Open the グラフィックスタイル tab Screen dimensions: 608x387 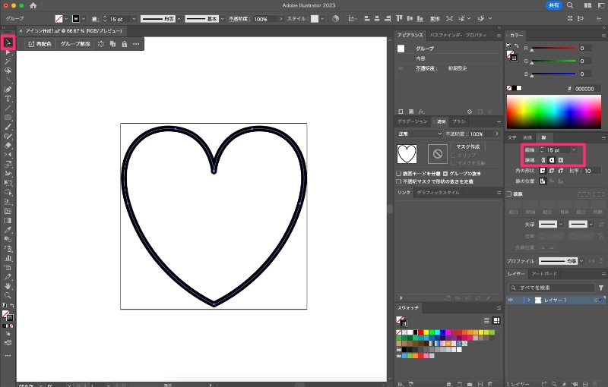coord(439,193)
